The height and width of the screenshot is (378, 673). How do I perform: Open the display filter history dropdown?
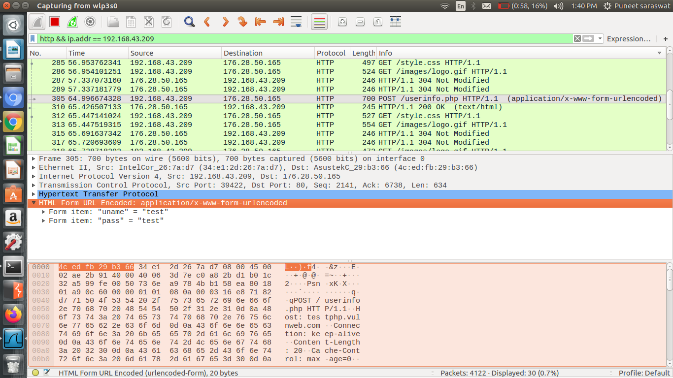point(600,39)
